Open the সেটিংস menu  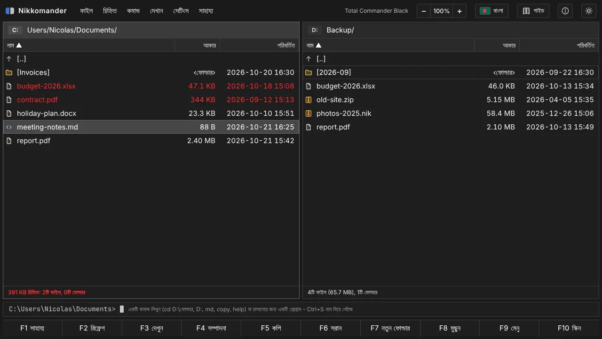click(x=181, y=11)
